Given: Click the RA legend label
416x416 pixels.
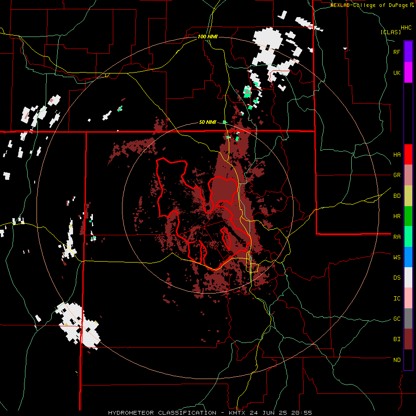Looking at the screenshot, I should [x=397, y=237].
